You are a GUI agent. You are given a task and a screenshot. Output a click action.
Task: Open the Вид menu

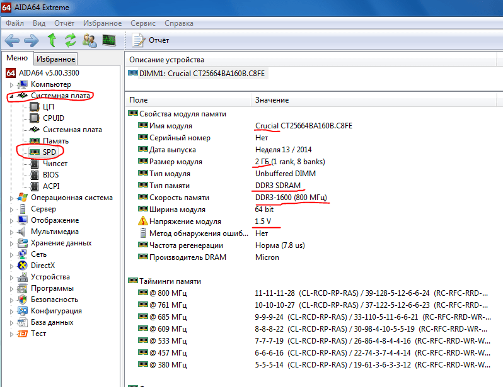(39, 23)
